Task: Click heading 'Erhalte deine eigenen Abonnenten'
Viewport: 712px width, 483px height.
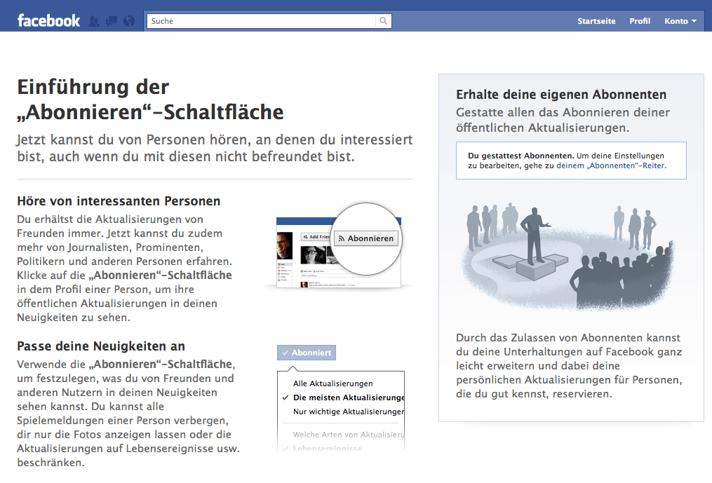Action: 561,95
